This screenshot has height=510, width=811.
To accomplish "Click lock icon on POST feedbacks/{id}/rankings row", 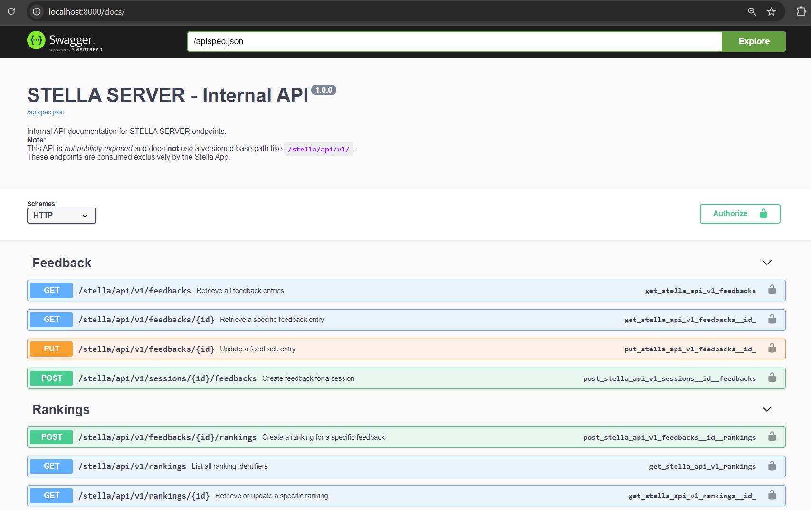I will point(772,437).
